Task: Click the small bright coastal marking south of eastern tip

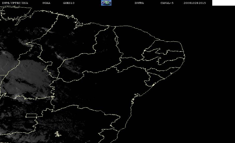Action: point(171,73)
